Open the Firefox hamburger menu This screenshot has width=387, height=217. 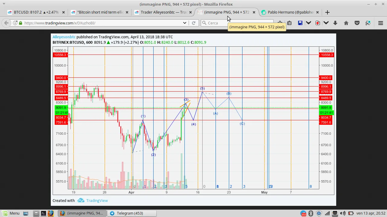tap(381, 23)
